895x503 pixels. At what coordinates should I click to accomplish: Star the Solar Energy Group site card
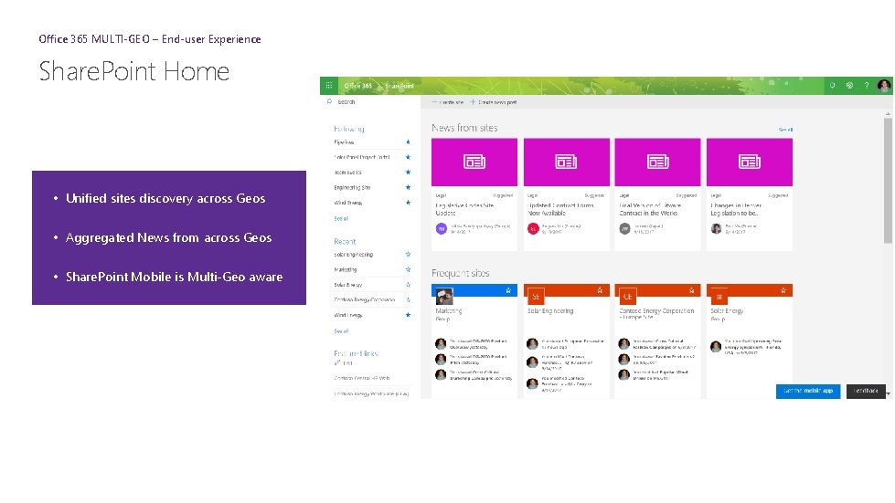pyautogui.click(x=783, y=290)
